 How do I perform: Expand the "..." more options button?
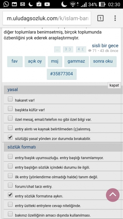pyautogui.click(x=57, y=50)
